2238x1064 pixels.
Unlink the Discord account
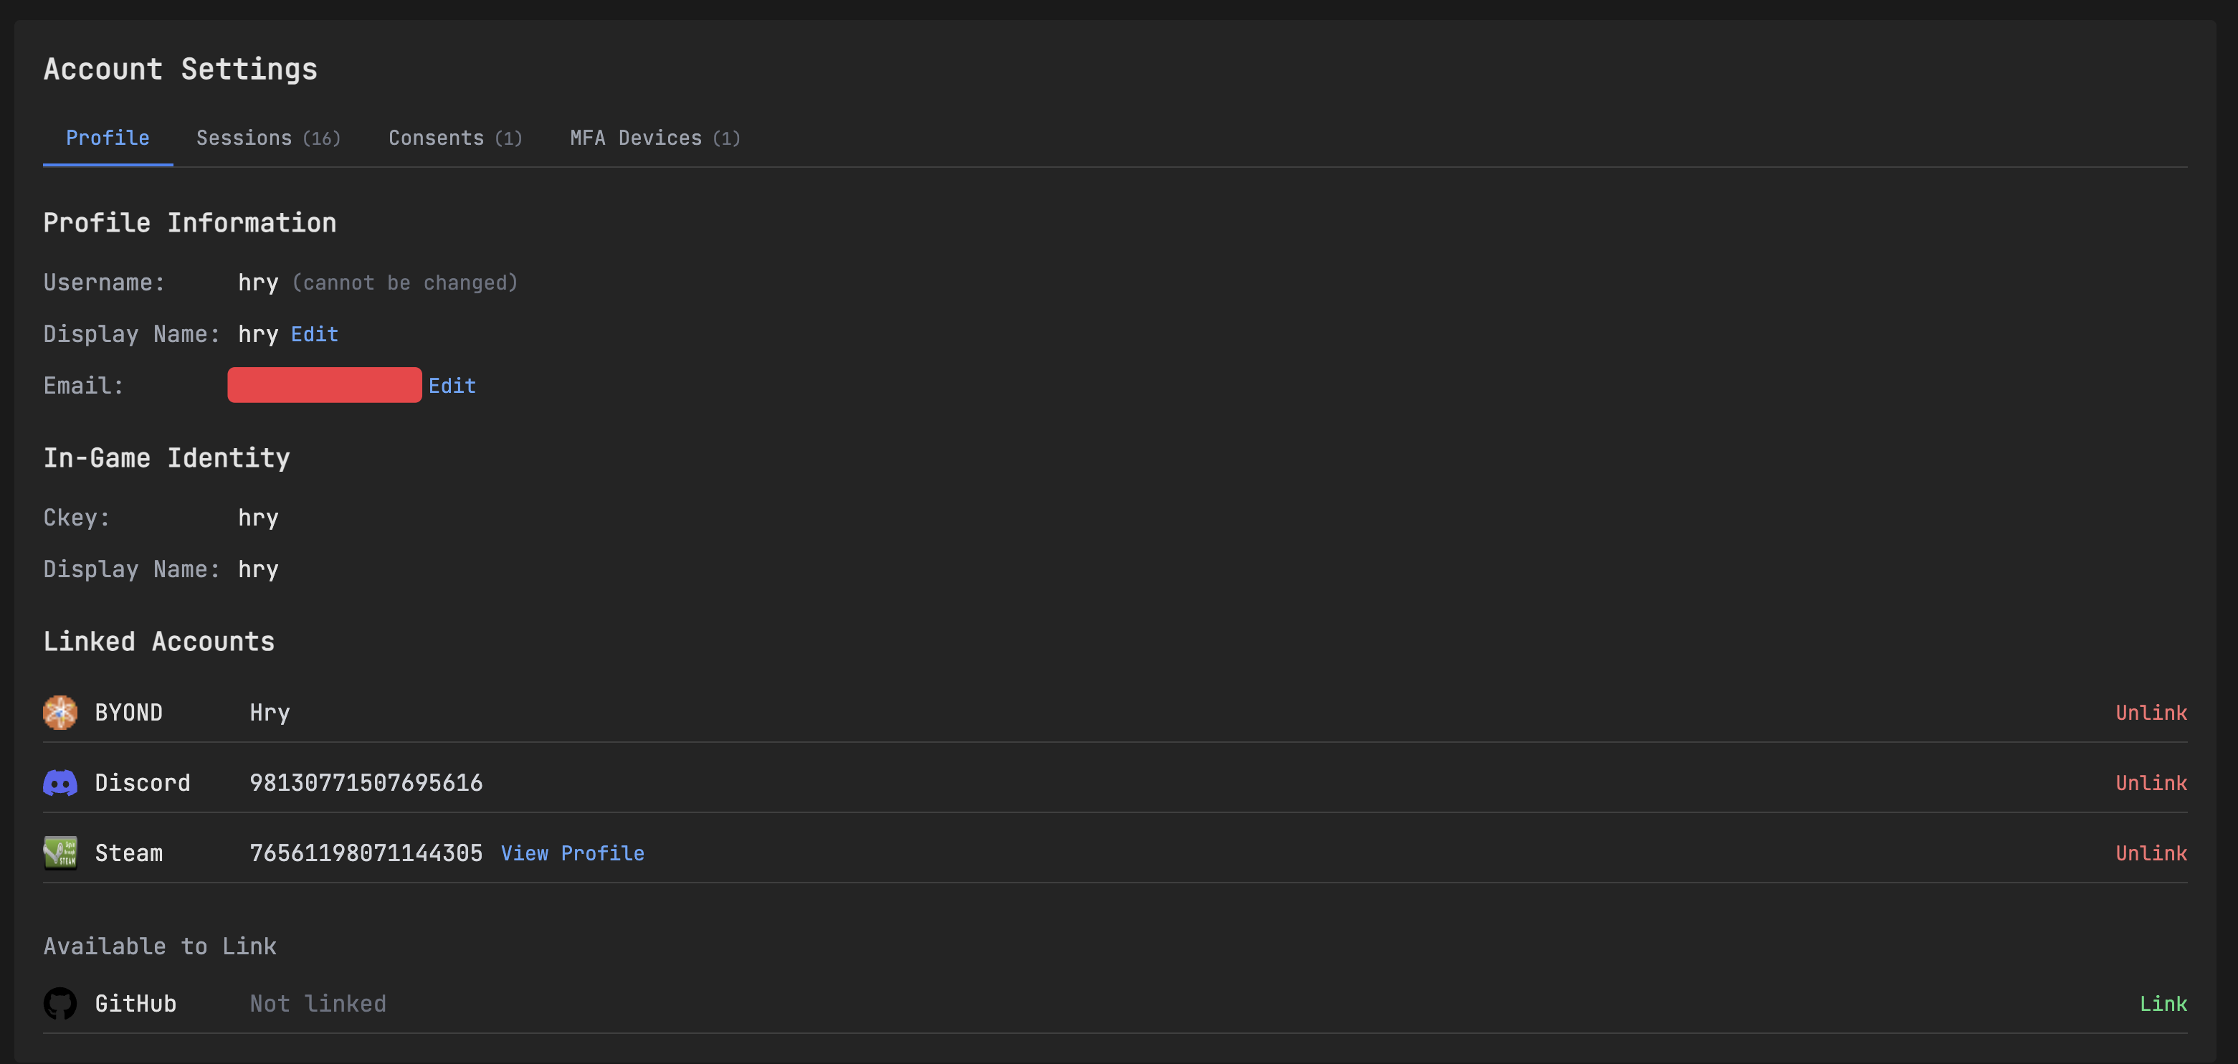coord(2151,783)
